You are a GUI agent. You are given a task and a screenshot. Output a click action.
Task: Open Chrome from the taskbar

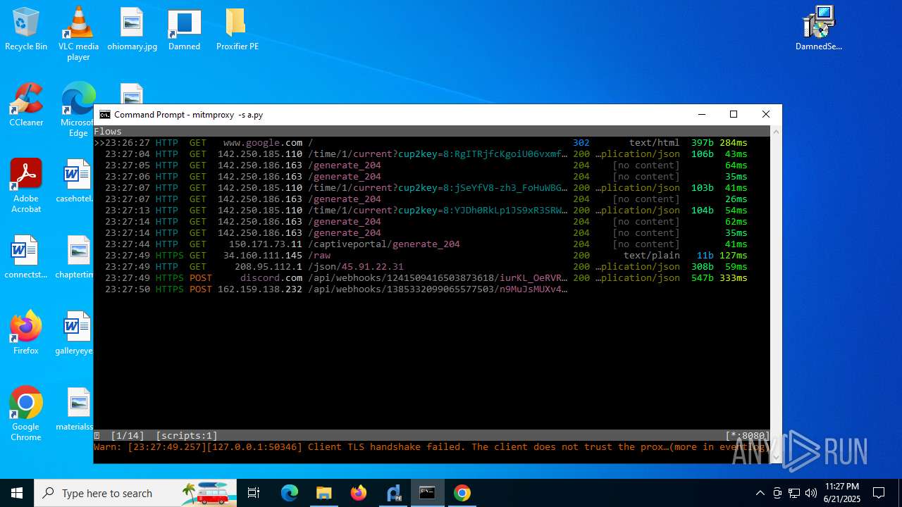[462, 493]
